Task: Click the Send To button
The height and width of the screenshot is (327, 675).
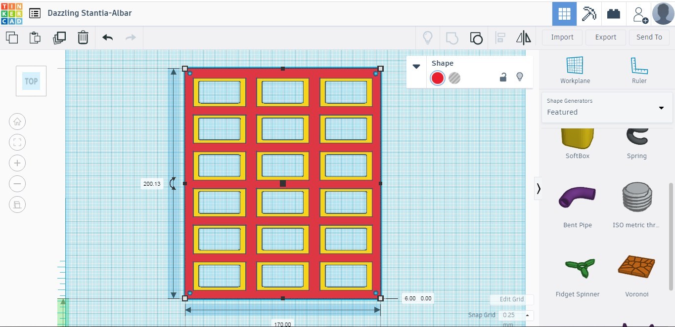Action: [x=649, y=38]
